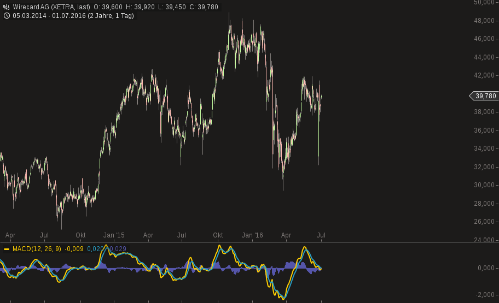The image size is (499, 303).
Task: Select the Wirecard AG (XETRA, last) title
Action: point(51,7)
